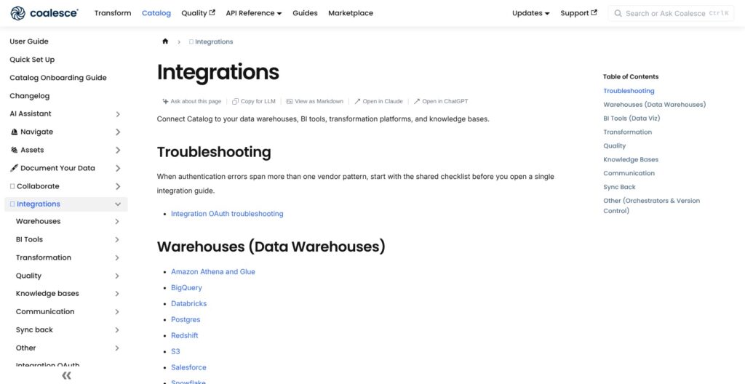Open the Marketplace nav tab
Viewport: 745px width, 384px height.
[351, 13]
